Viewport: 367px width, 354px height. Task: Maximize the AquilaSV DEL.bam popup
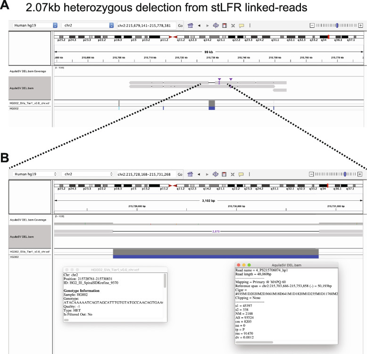point(249,265)
